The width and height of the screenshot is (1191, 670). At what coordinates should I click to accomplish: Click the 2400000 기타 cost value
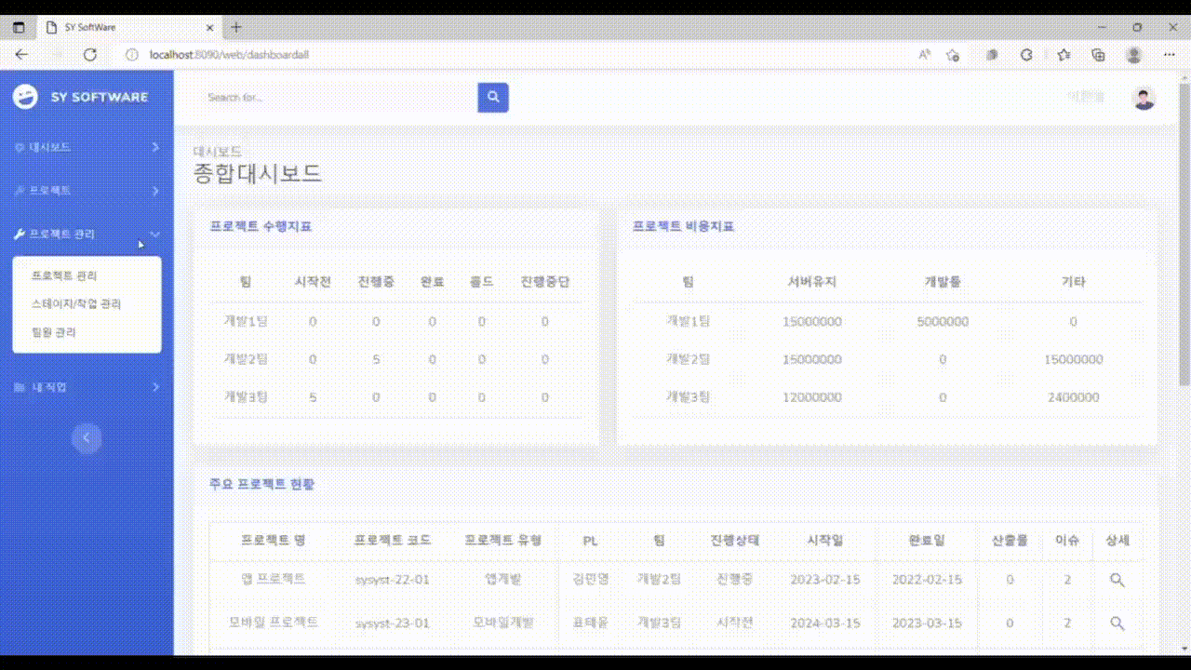(1073, 397)
